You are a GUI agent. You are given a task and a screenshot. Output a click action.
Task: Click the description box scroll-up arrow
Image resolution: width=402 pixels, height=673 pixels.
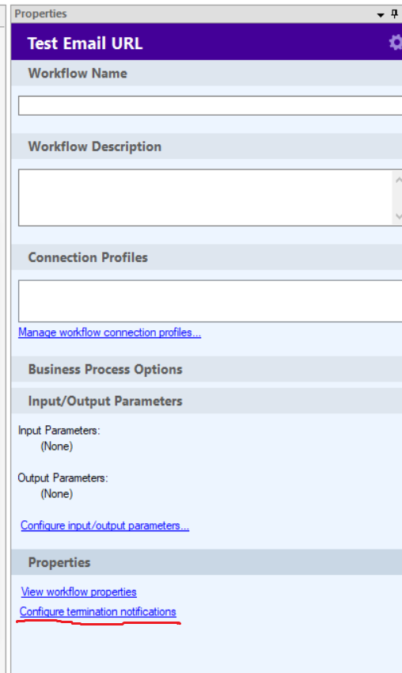point(398,180)
